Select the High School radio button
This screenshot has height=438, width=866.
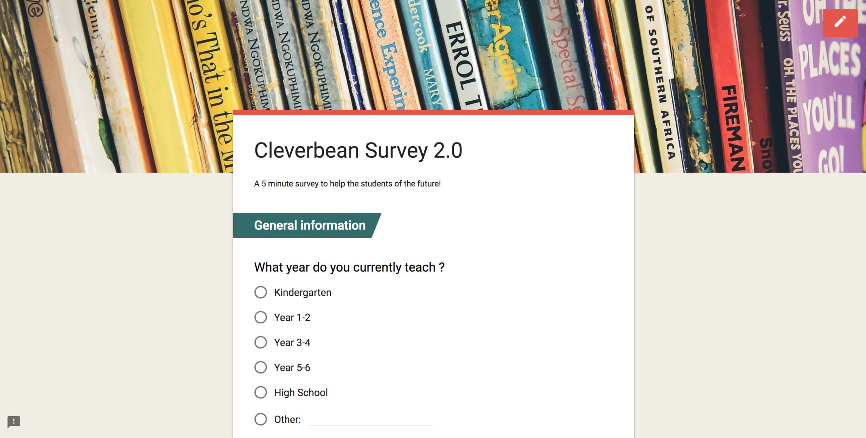click(260, 392)
